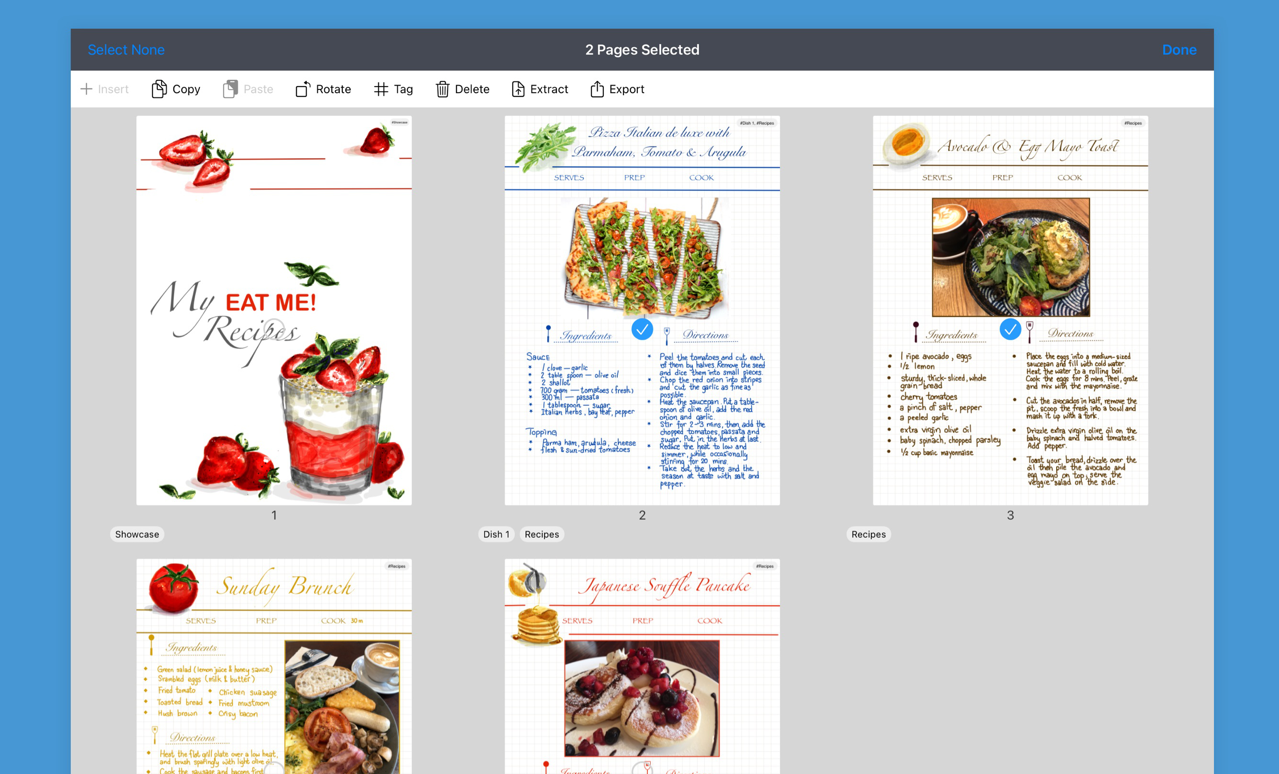Click the Recipes tag under page 2
Viewport: 1279px width, 774px height.
coord(541,534)
